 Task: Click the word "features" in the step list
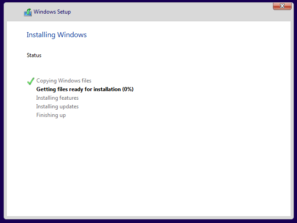tap(69, 98)
